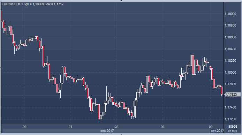Click the date label 26 on time axis
242x135 pixels.
(24, 127)
